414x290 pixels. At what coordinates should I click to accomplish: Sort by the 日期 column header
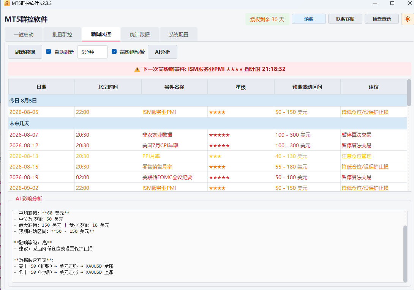pyautogui.click(x=41, y=87)
